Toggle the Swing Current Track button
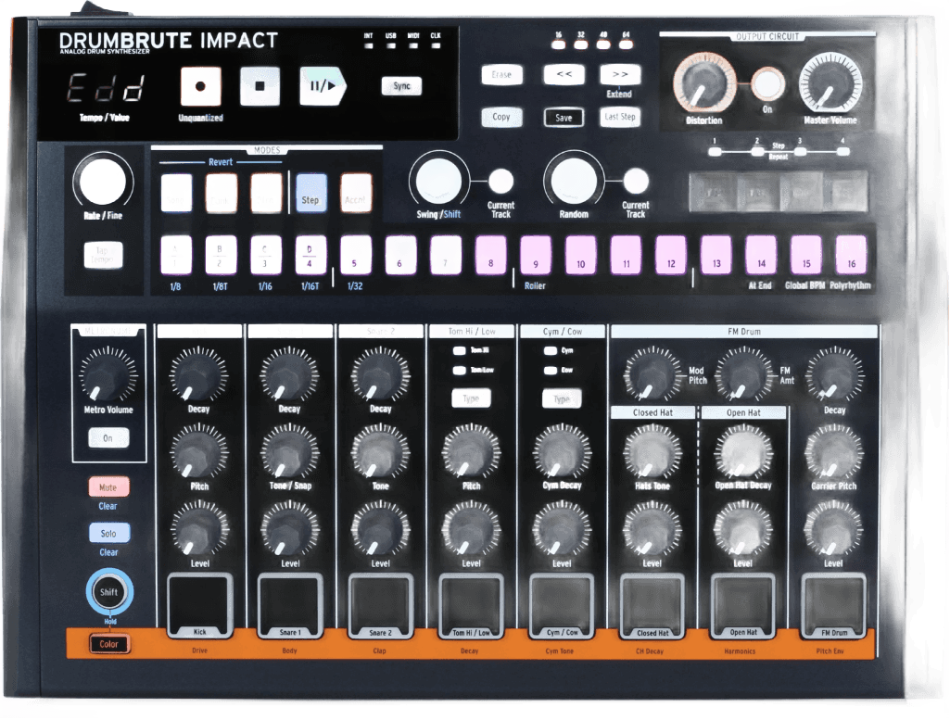 click(x=501, y=181)
